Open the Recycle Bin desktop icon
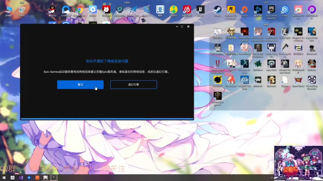The image size is (323, 181). [22, 11]
